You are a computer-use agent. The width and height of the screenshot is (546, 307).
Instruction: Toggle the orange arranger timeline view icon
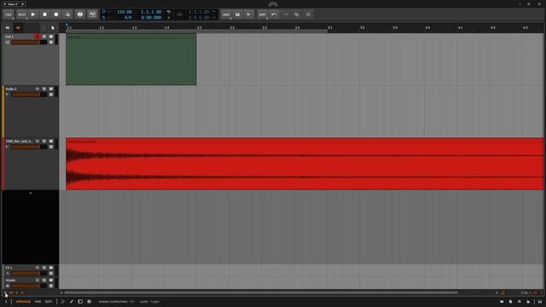pos(18,28)
